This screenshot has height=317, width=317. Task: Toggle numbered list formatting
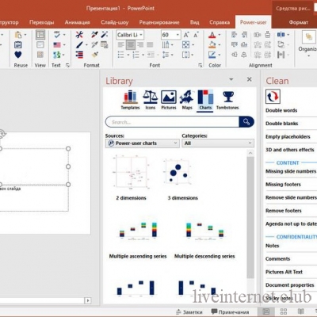[x=136, y=55]
